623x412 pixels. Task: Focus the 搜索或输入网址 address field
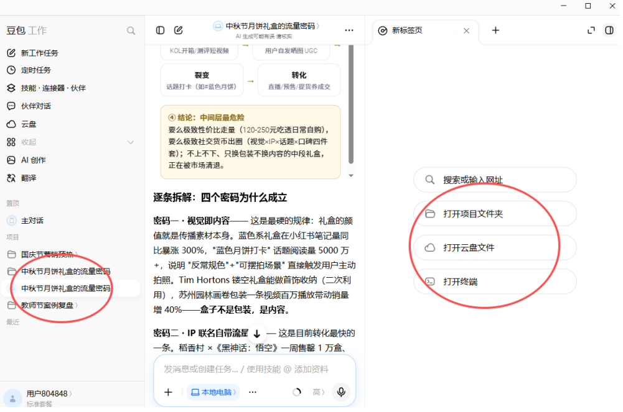pyautogui.click(x=495, y=180)
